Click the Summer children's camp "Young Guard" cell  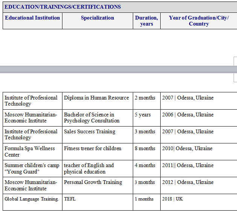32,168
